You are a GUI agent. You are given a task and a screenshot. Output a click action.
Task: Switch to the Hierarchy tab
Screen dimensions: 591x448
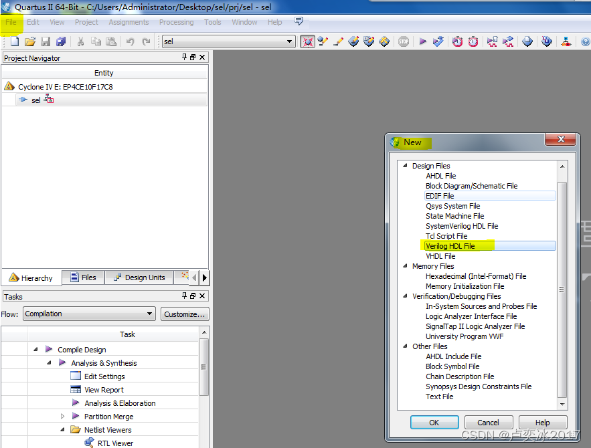coord(31,278)
